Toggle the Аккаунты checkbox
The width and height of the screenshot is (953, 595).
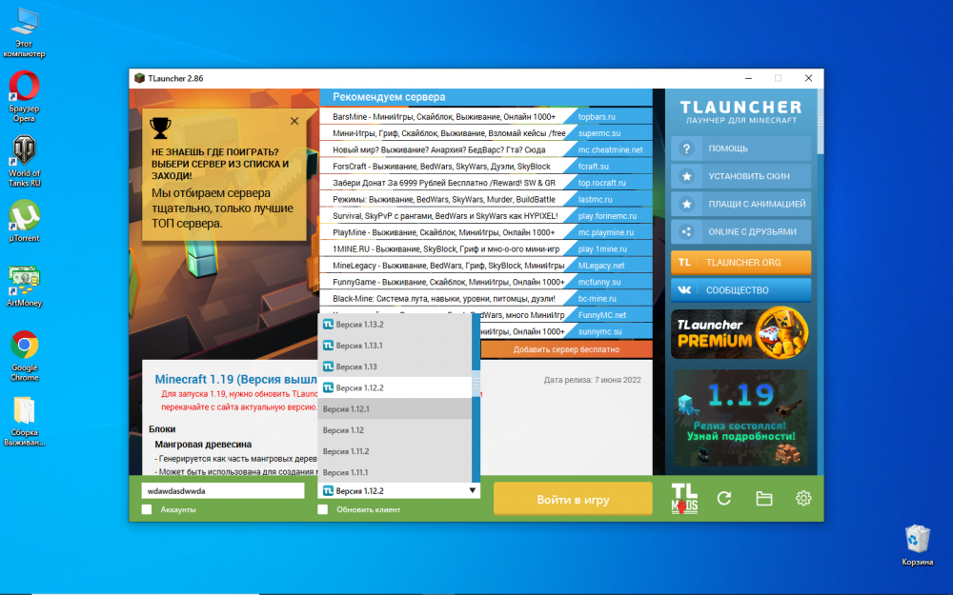[x=147, y=509]
